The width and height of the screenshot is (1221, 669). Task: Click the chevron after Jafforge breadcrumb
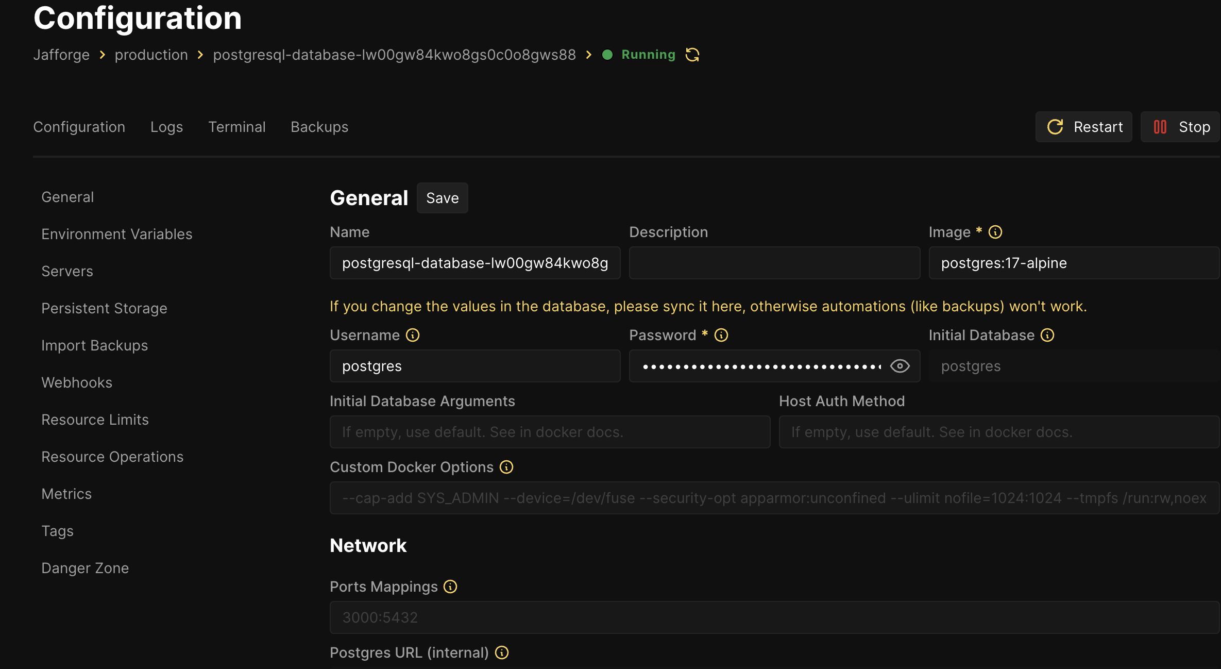click(x=103, y=55)
